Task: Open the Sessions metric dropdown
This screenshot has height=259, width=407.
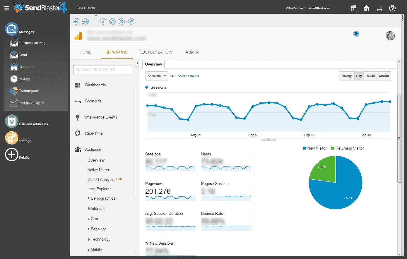Action: tap(157, 76)
